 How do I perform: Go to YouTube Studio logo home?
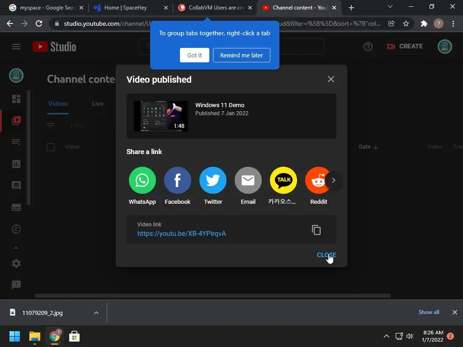tap(54, 47)
